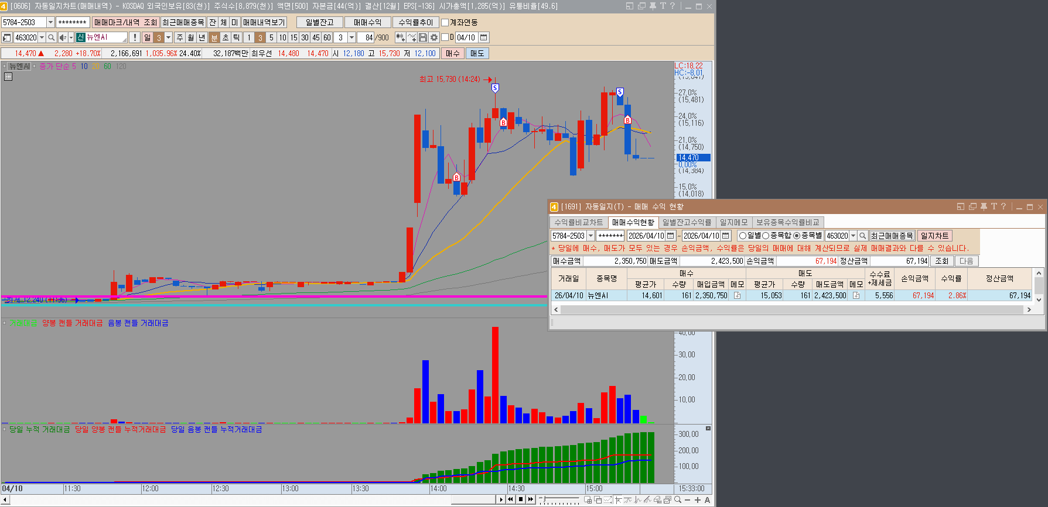This screenshot has width=1048, height=507.
Task: Click the stock search magnifier in the profit window
Action: tap(862, 236)
